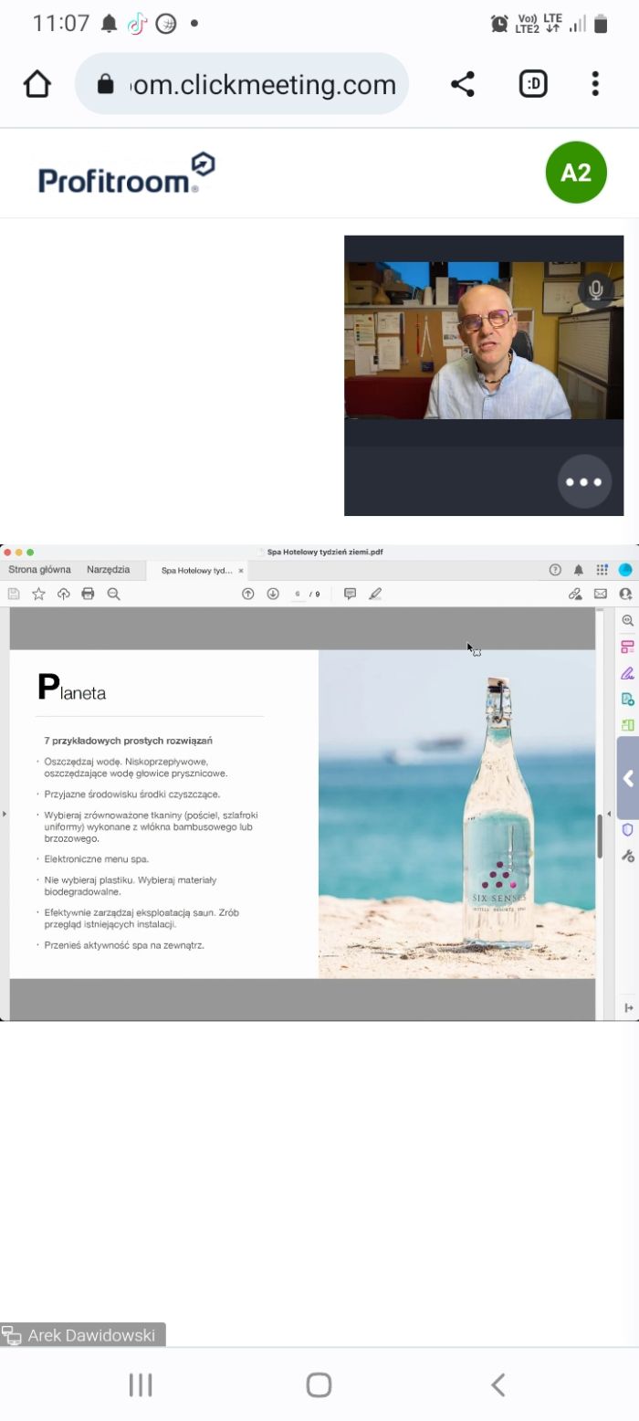Click the print icon in PDF toolbar
Viewport: 639px width, 1421px height.
point(89,594)
